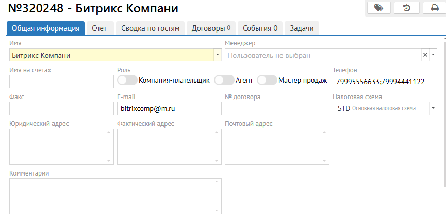This screenshot has width=446, height=223.
Task: Toggle the Компания-плательщик role switch
Action: [x=127, y=80]
